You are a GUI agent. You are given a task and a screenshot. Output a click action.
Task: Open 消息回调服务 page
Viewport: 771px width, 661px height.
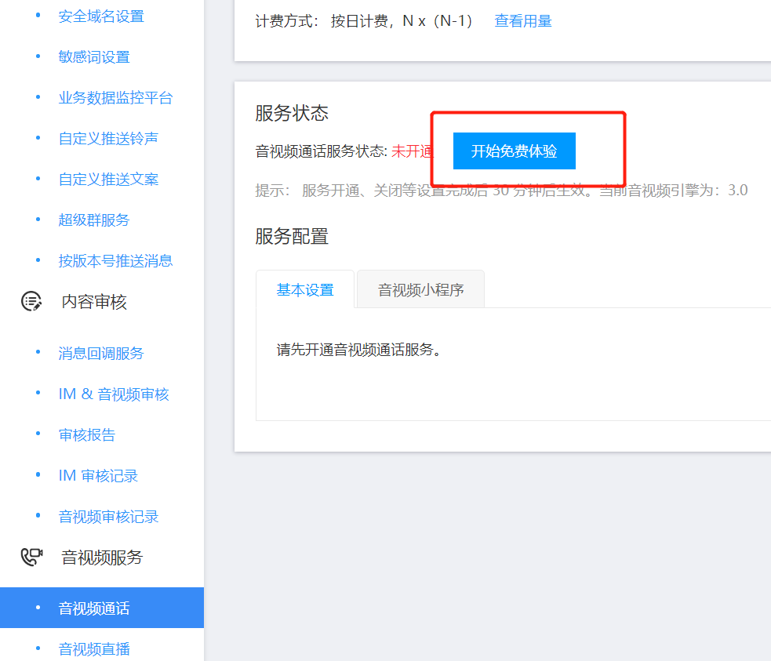point(101,354)
